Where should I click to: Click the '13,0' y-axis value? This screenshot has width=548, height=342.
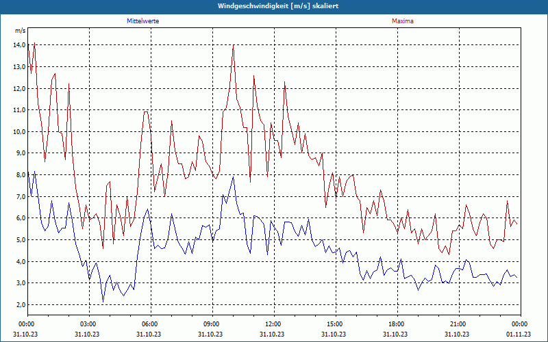point(20,66)
